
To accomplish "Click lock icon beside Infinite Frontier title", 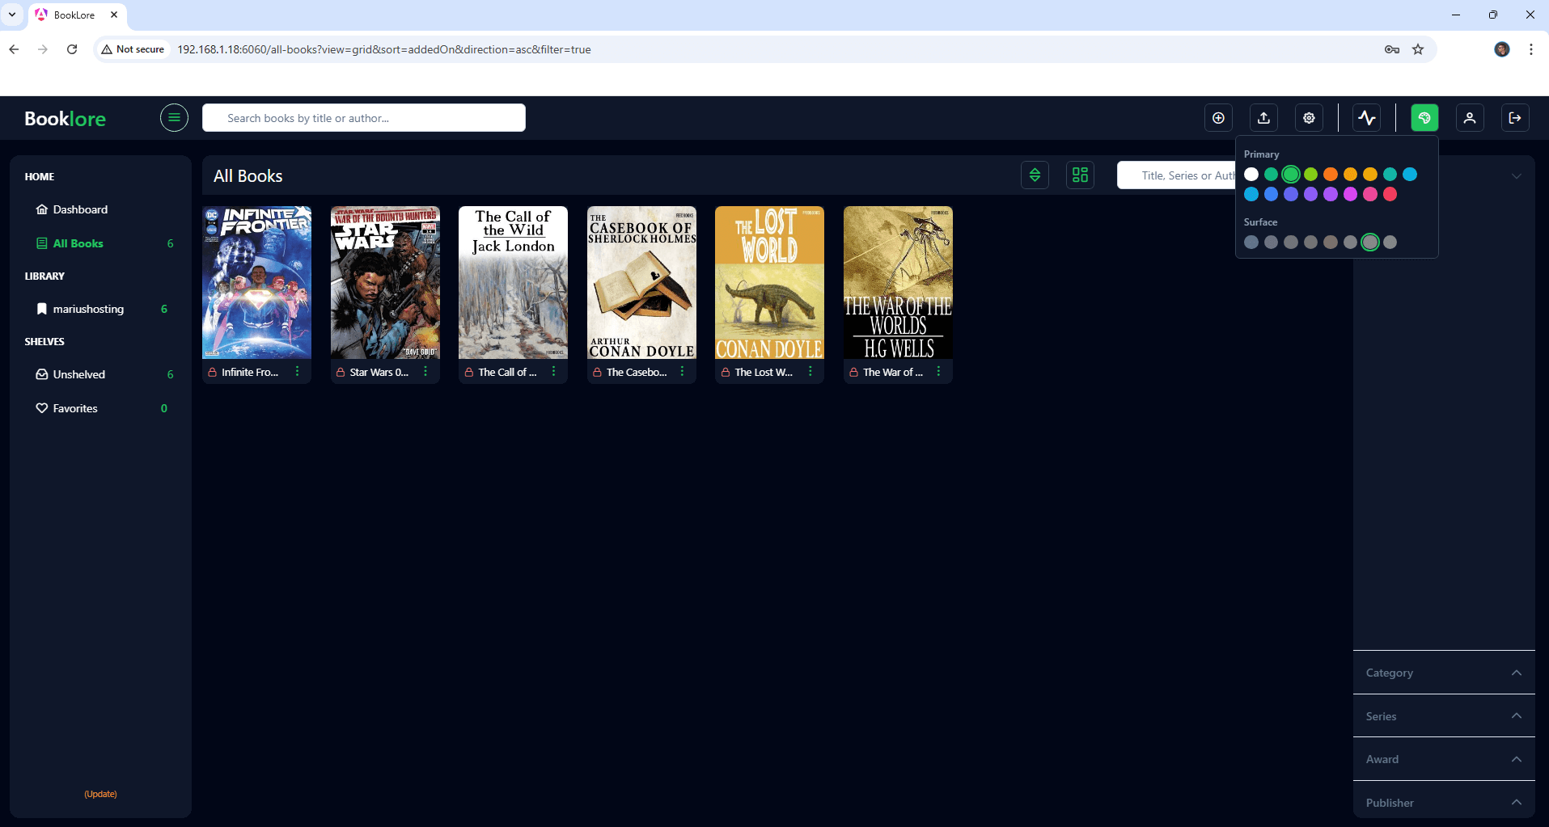I will 212,372.
